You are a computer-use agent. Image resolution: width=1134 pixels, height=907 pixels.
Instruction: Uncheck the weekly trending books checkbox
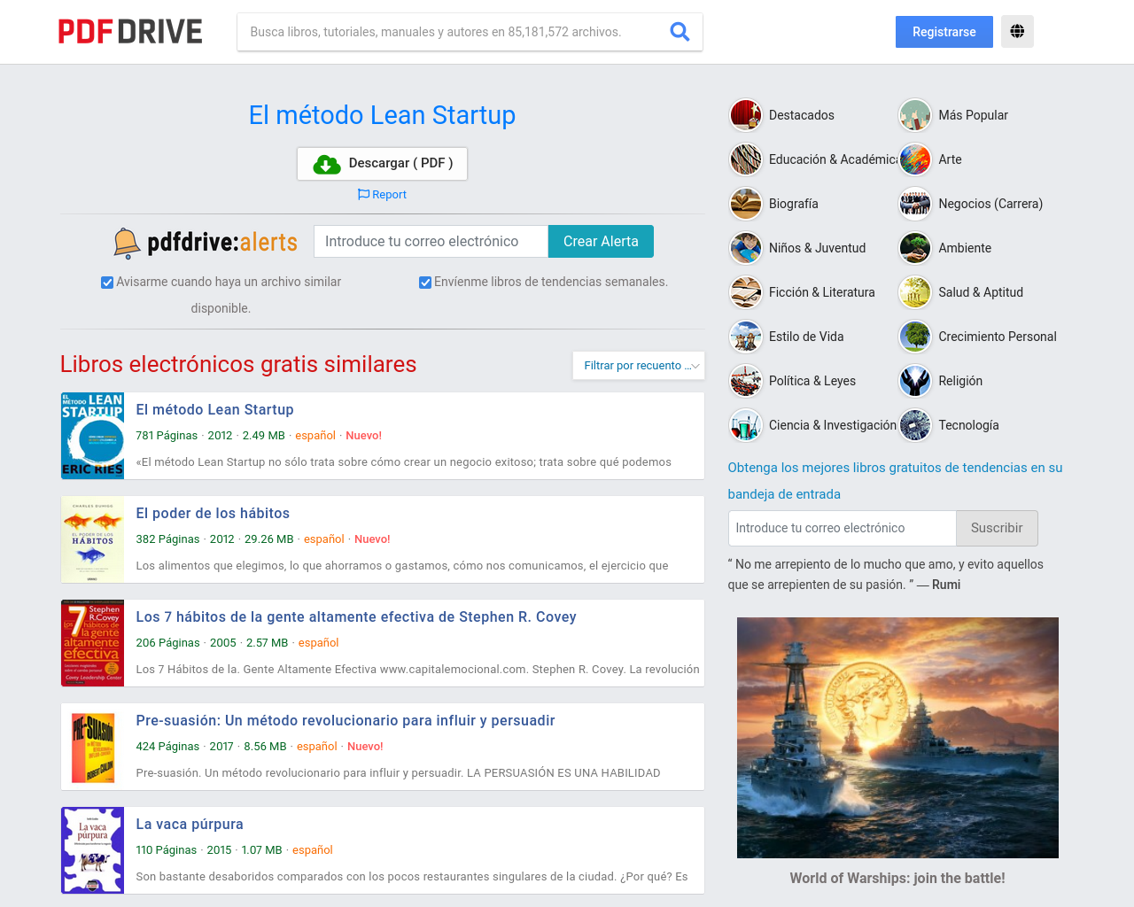coord(425,283)
